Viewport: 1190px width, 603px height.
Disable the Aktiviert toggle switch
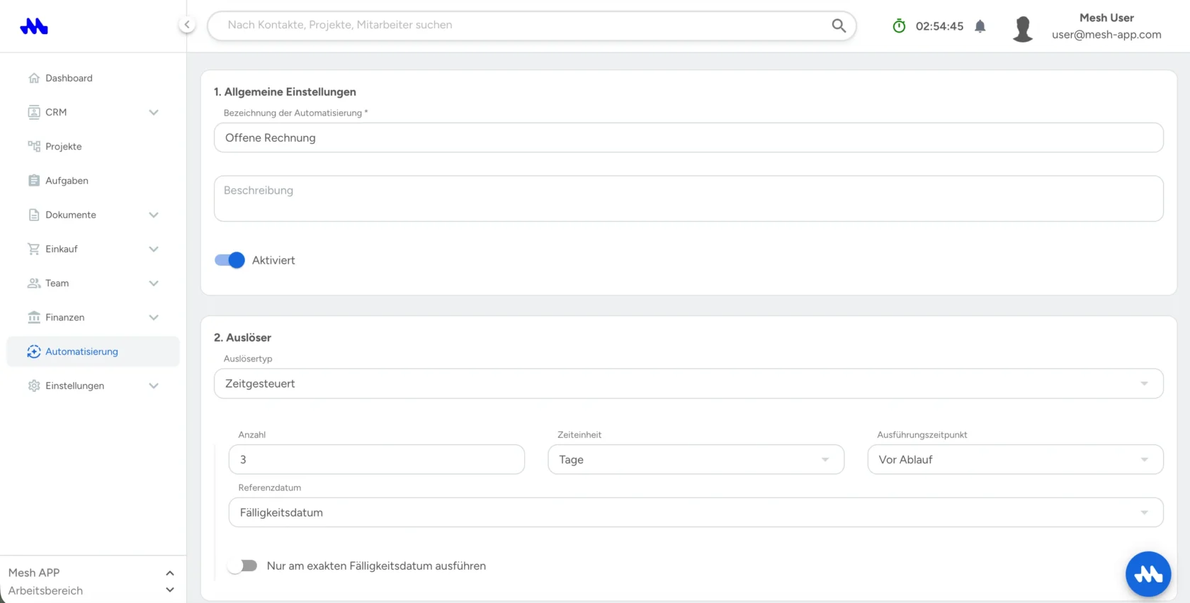pyautogui.click(x=229, y=260)
